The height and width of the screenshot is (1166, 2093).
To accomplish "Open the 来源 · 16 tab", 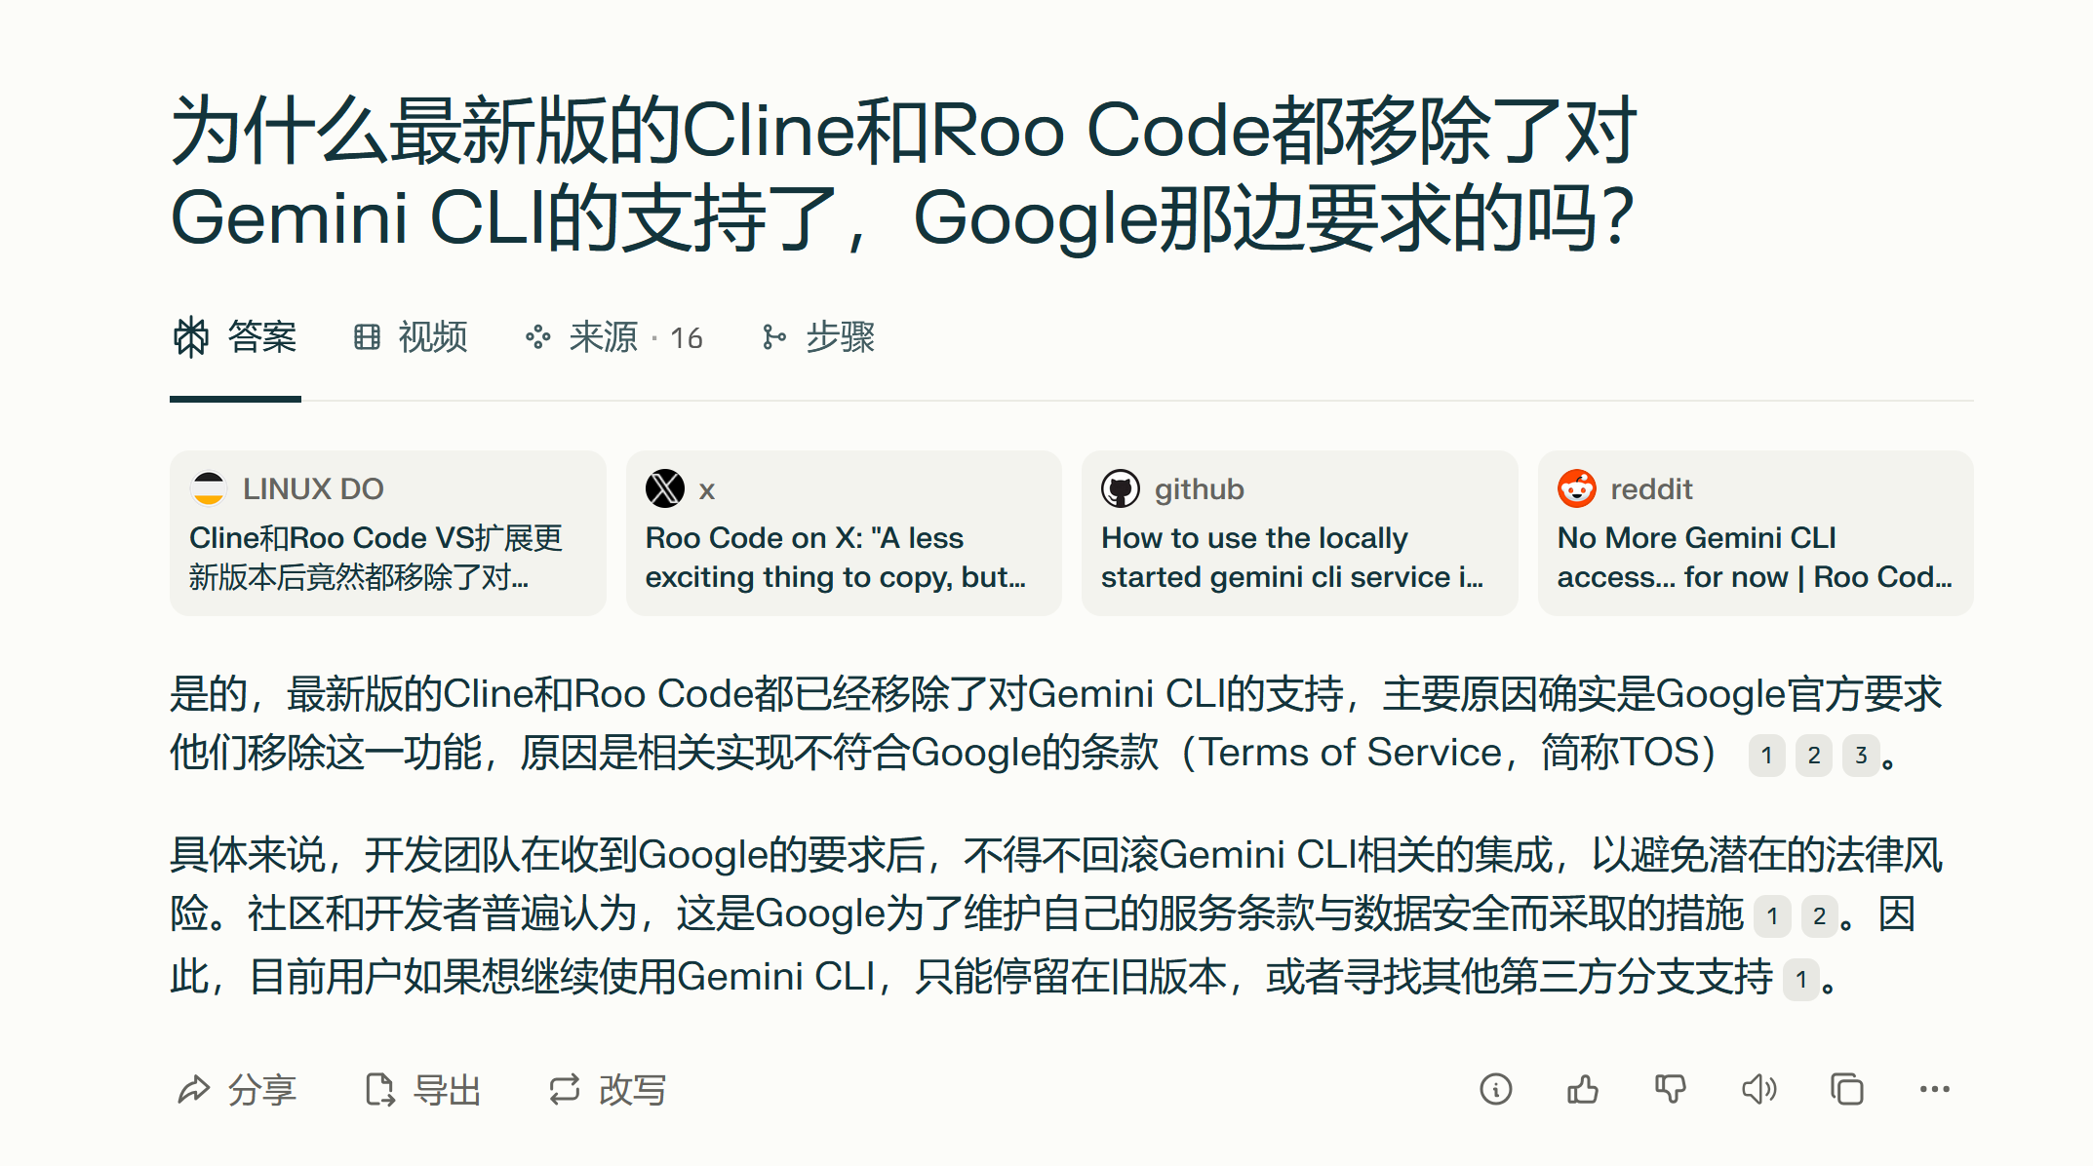I will click(614, 337).
